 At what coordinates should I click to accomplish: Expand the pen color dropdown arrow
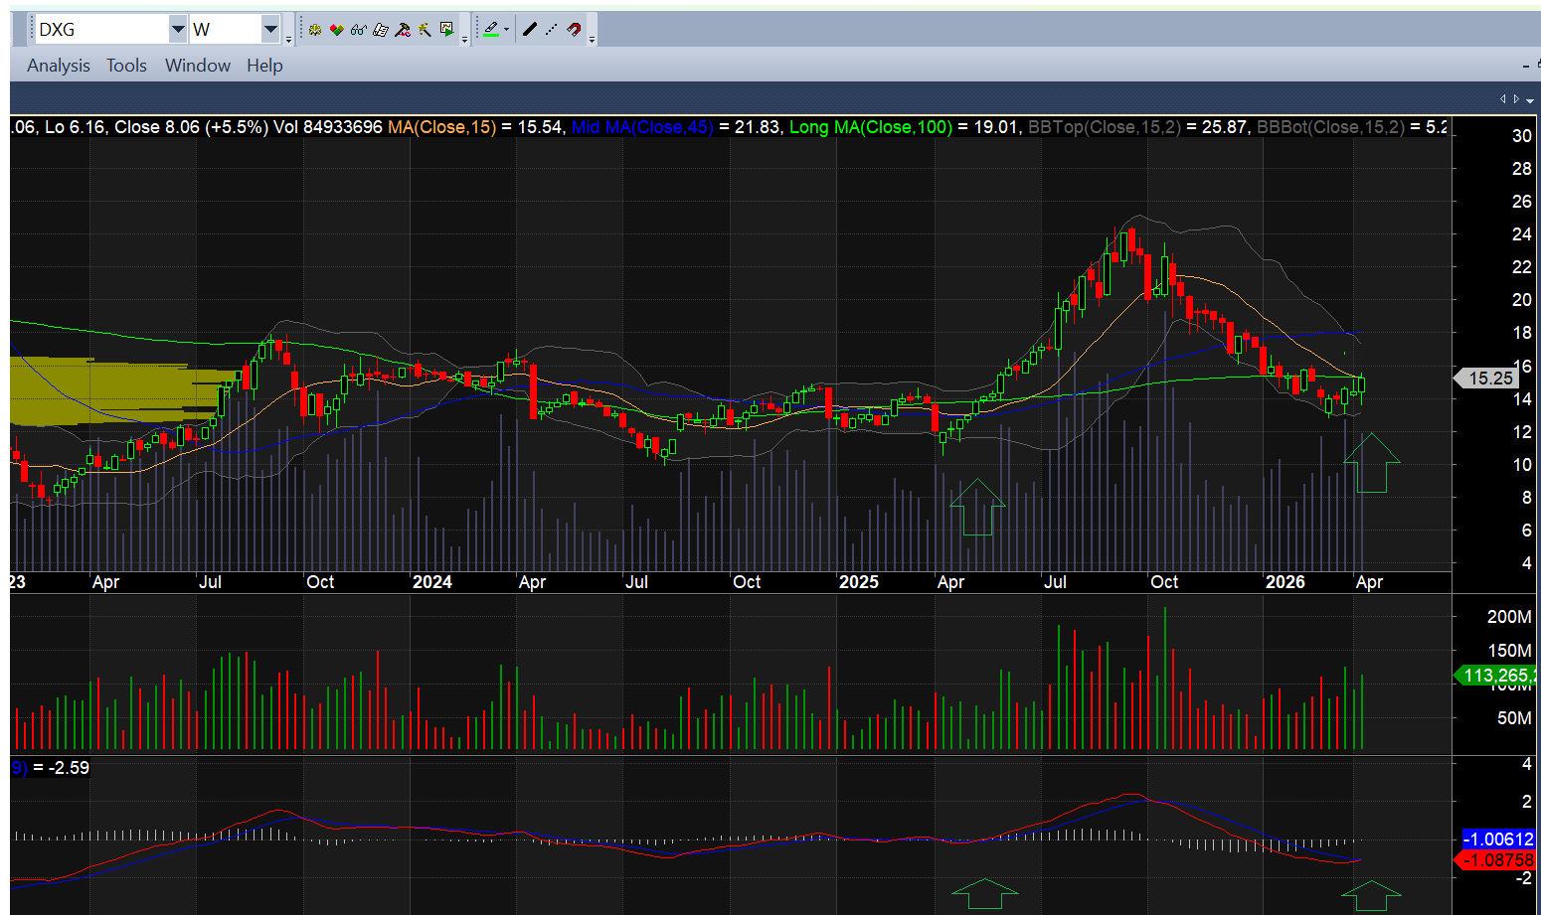click(x=507, y=30)
